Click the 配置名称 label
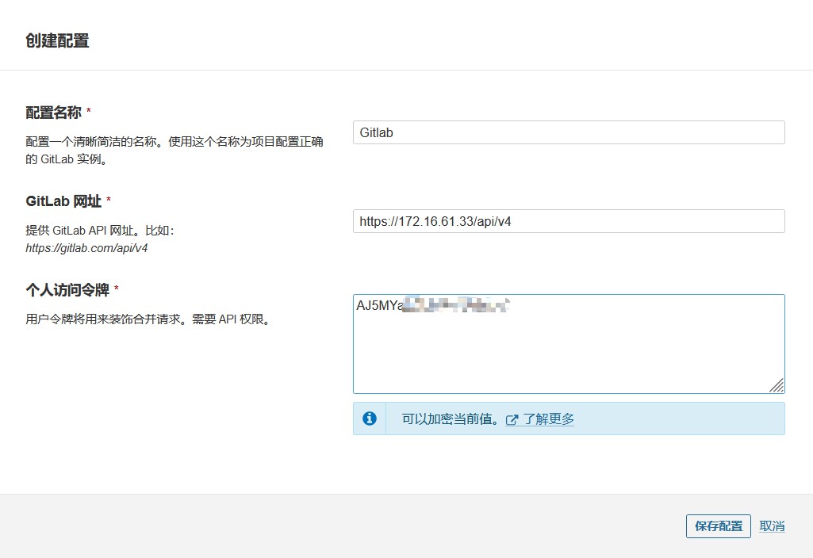 tap(53, 112)
